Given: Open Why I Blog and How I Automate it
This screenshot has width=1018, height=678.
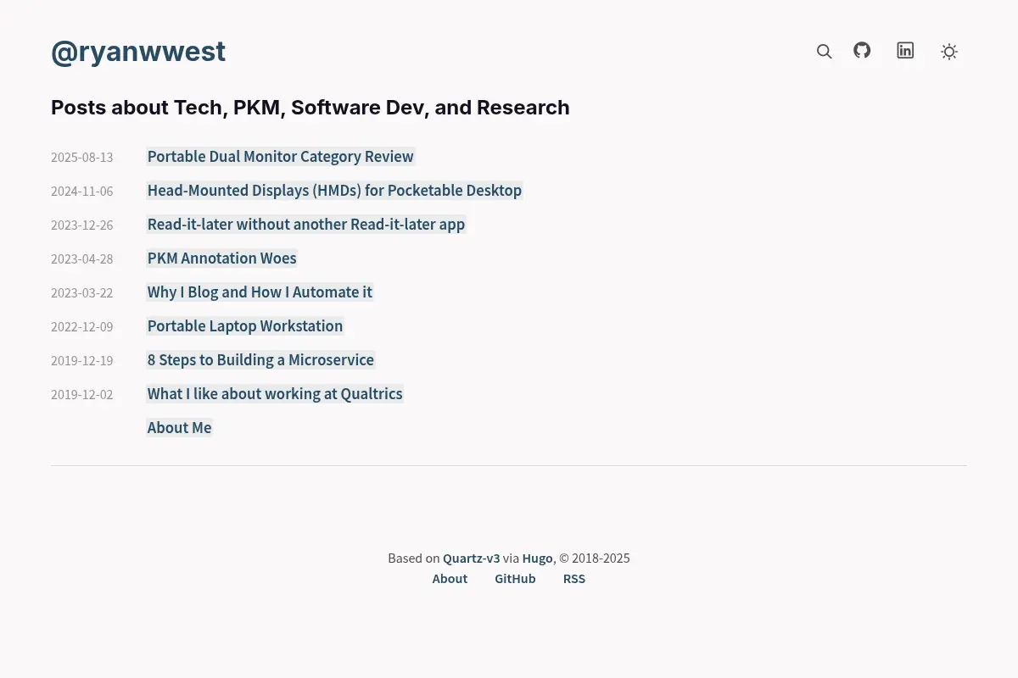Looking at the screenshot, I should [260, 292].
